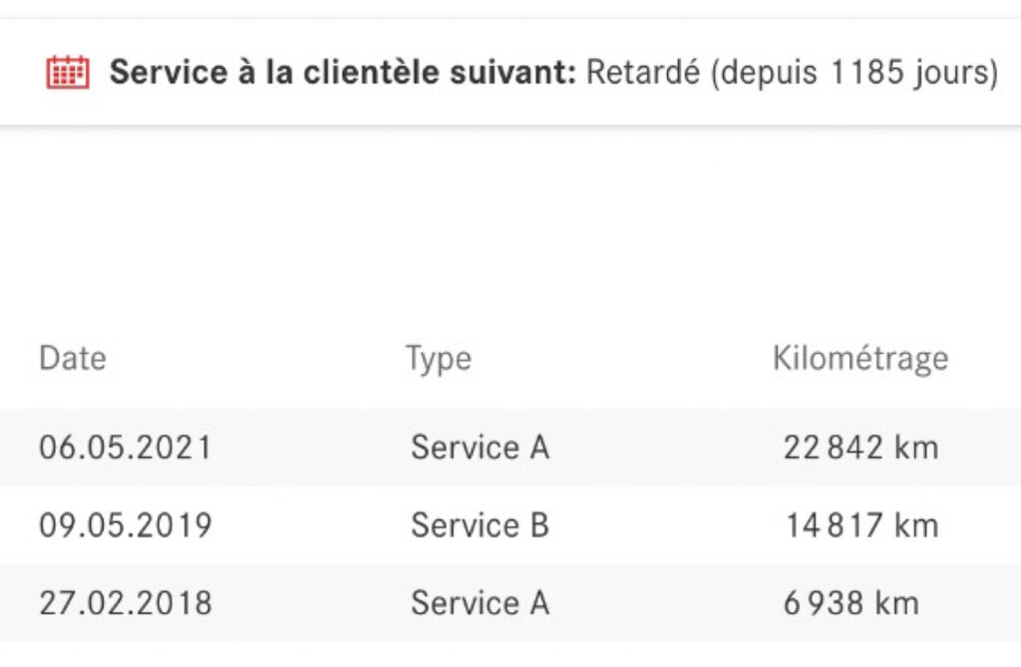Viewport: 1021px width, 667px height.
Task: Click the red calendar icon
Action: click(68, 73)
